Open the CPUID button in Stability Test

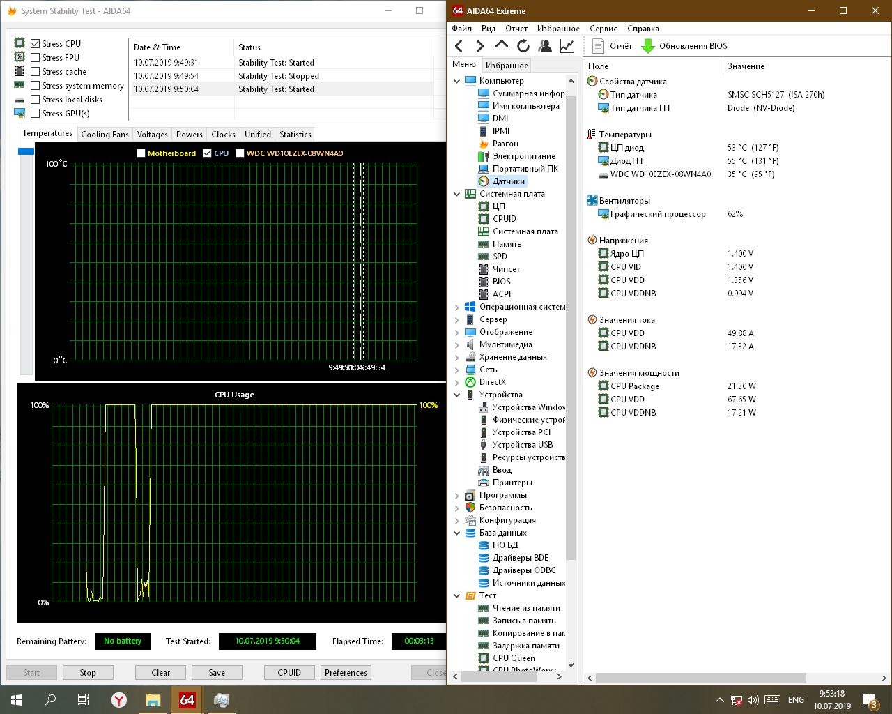[289, 673]
